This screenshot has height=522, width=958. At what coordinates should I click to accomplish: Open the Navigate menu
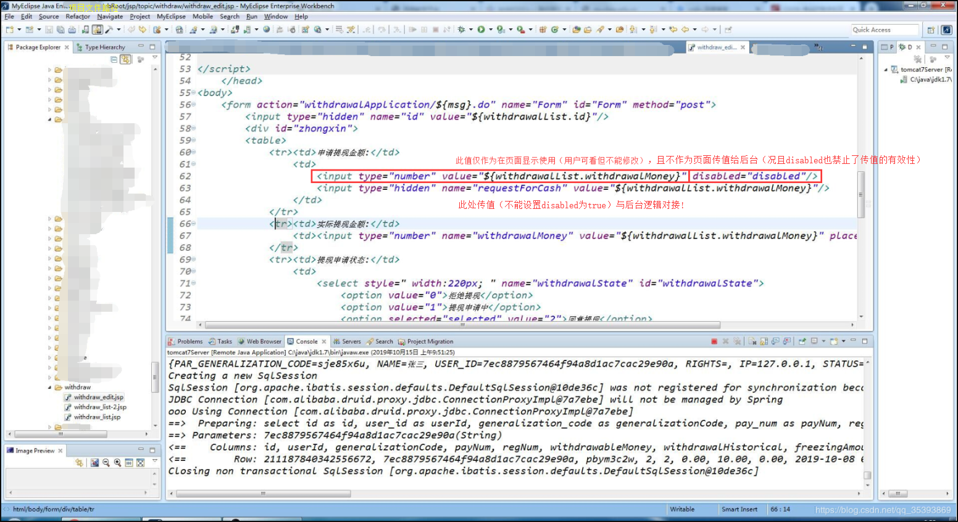(x=110, y=17)
